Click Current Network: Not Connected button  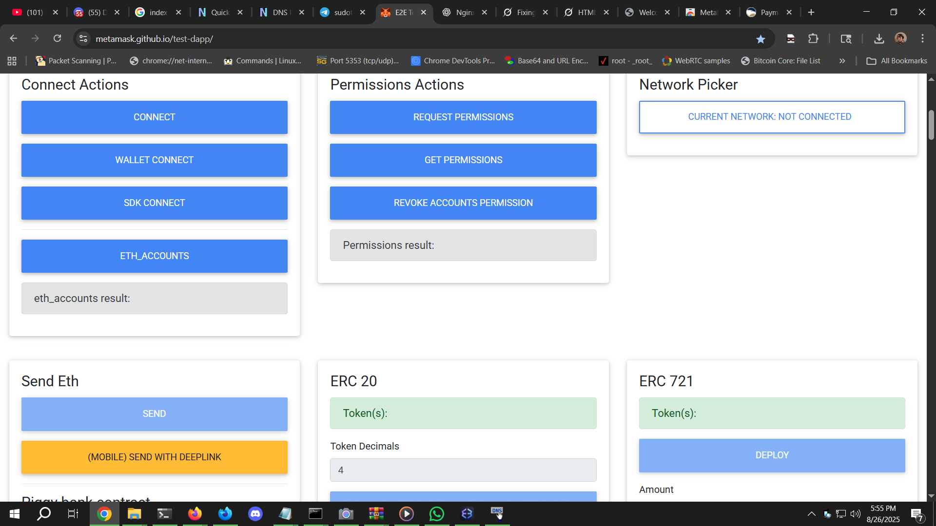pyautogui.click(x=772, y=117)
